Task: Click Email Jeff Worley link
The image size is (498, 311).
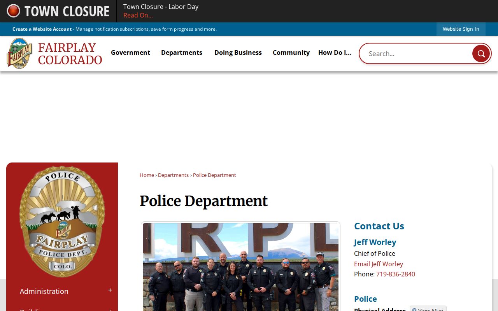Action: 379,264
